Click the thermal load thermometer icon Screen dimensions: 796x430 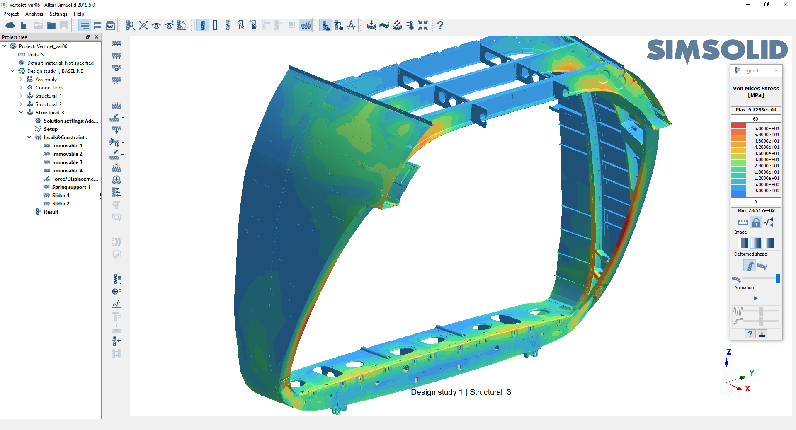(x=410, y=26)
